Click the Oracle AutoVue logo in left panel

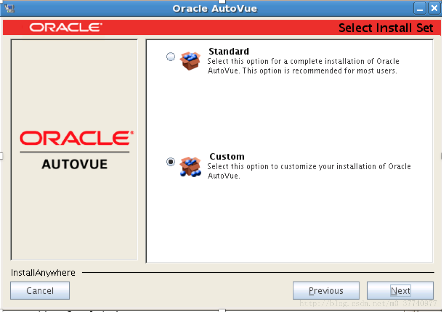(77, 150)
